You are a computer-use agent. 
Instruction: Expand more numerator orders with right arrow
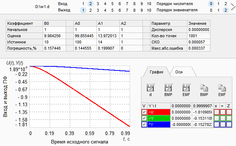click(x=233, y=7)
